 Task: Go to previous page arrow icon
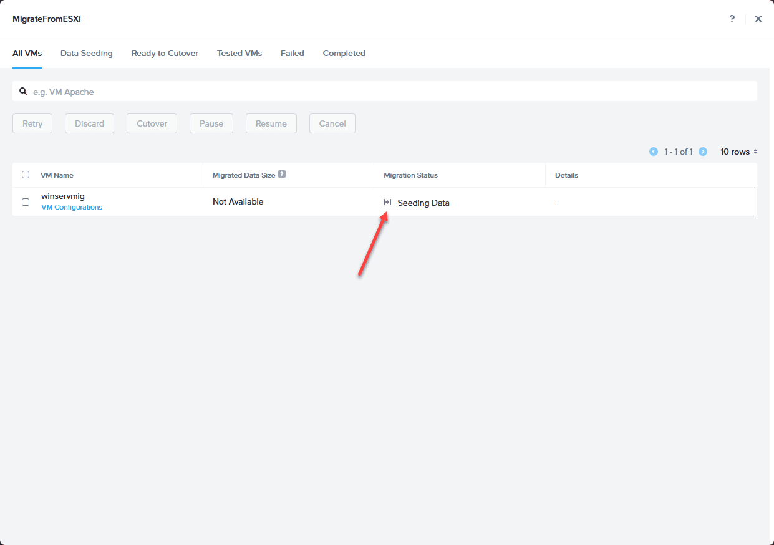(654, 152)
